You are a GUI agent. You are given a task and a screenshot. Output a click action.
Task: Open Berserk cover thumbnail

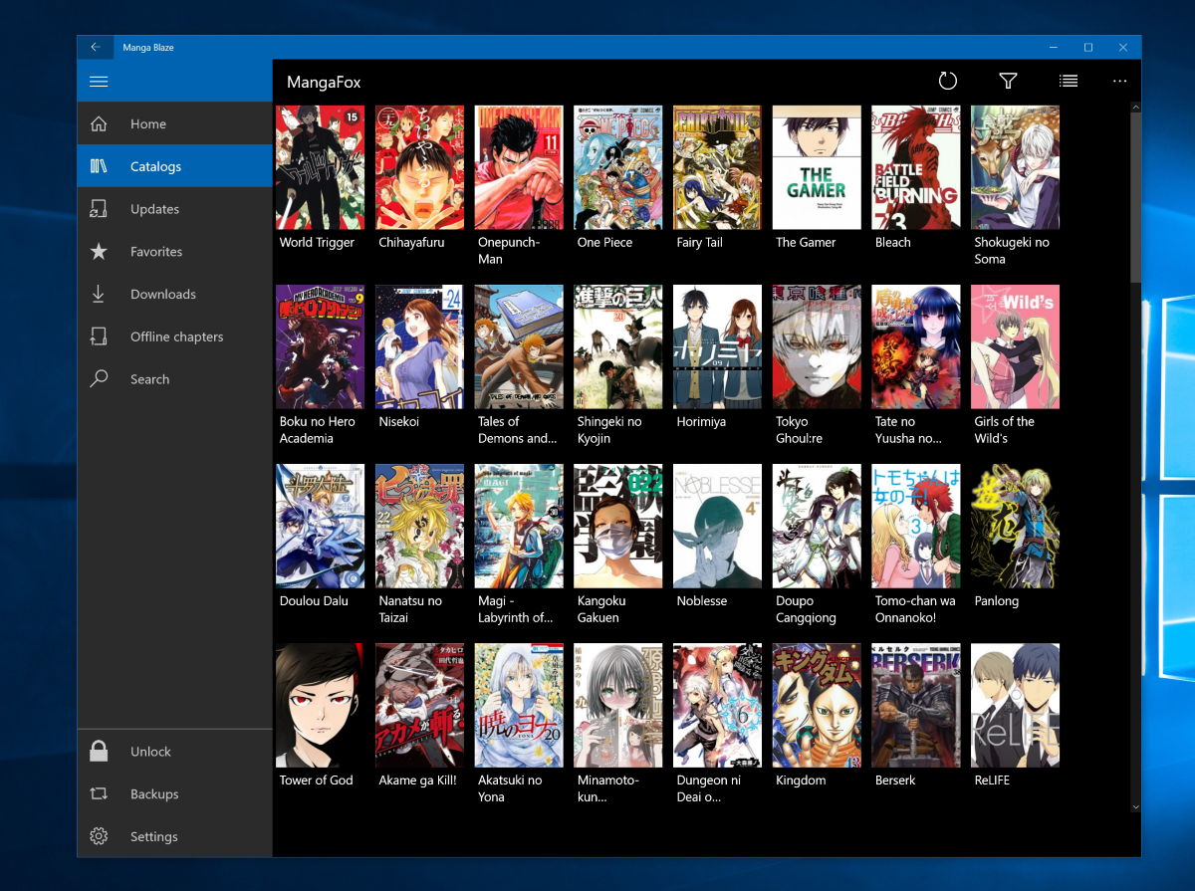[916, 705]
